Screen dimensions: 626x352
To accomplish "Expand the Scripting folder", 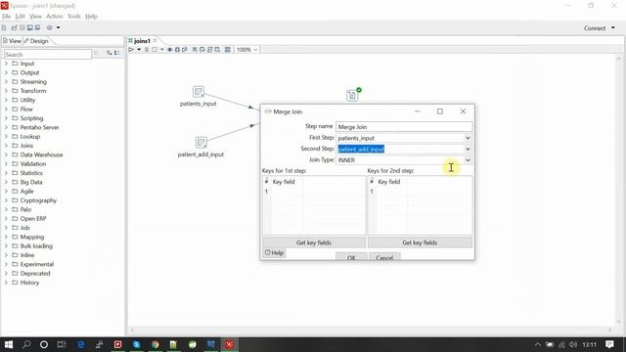I will point(6,118).
